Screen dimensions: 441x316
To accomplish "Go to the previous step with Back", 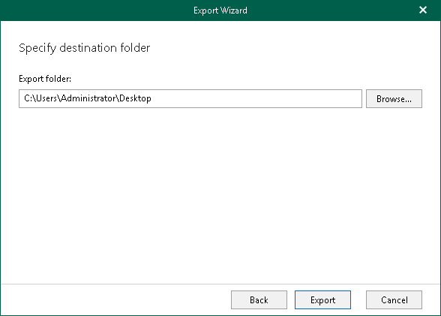I will click(259, 300).
